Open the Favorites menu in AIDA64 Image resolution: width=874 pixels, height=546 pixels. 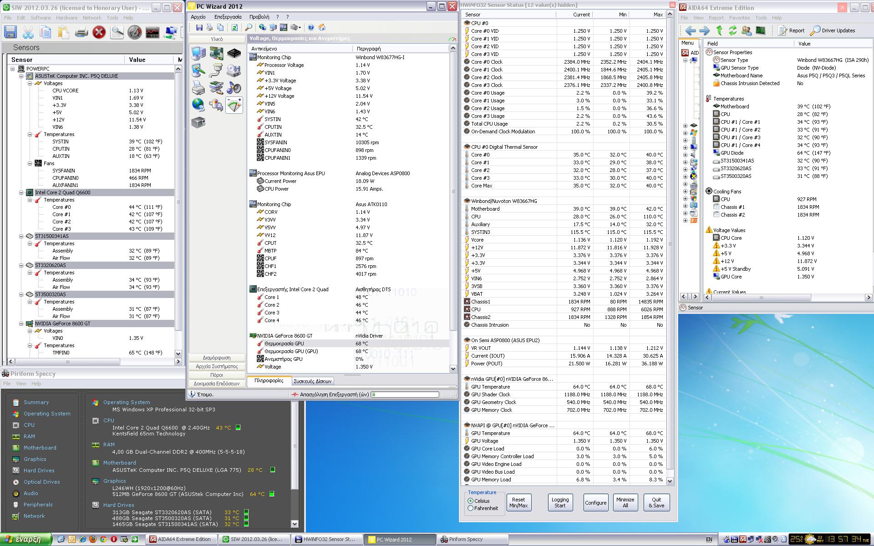coord(739,18)
